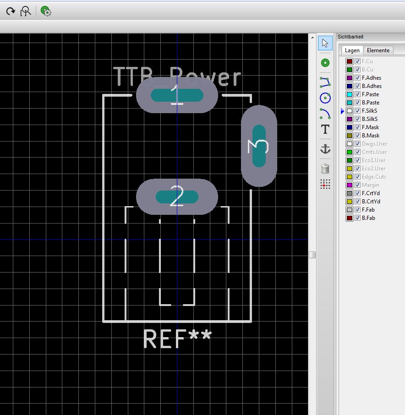Viewport: 405px width, 415px height.
Task: Select the F.CrtYd layer name
Action: tap(371, 193)
